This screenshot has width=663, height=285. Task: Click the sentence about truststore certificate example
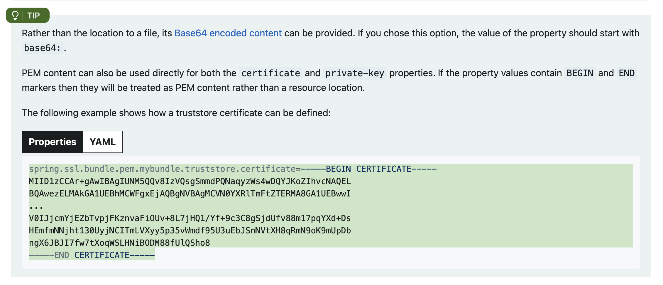(176, 113)
